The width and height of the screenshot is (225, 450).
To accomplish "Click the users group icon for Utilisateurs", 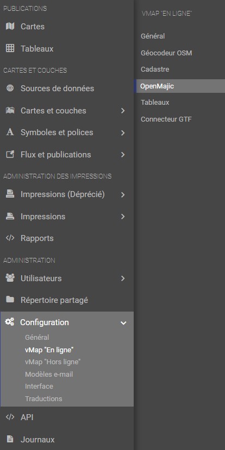I will coord(10,278).
